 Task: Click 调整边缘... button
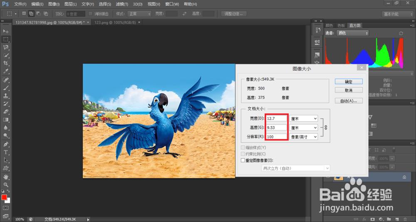pos(234,14)
